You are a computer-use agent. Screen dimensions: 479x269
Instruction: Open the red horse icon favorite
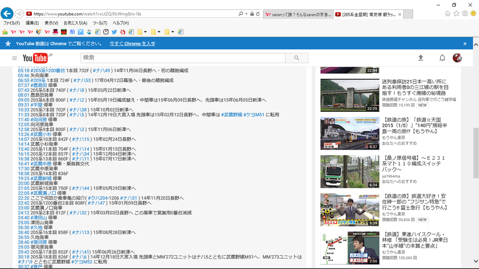coord(123,32)
